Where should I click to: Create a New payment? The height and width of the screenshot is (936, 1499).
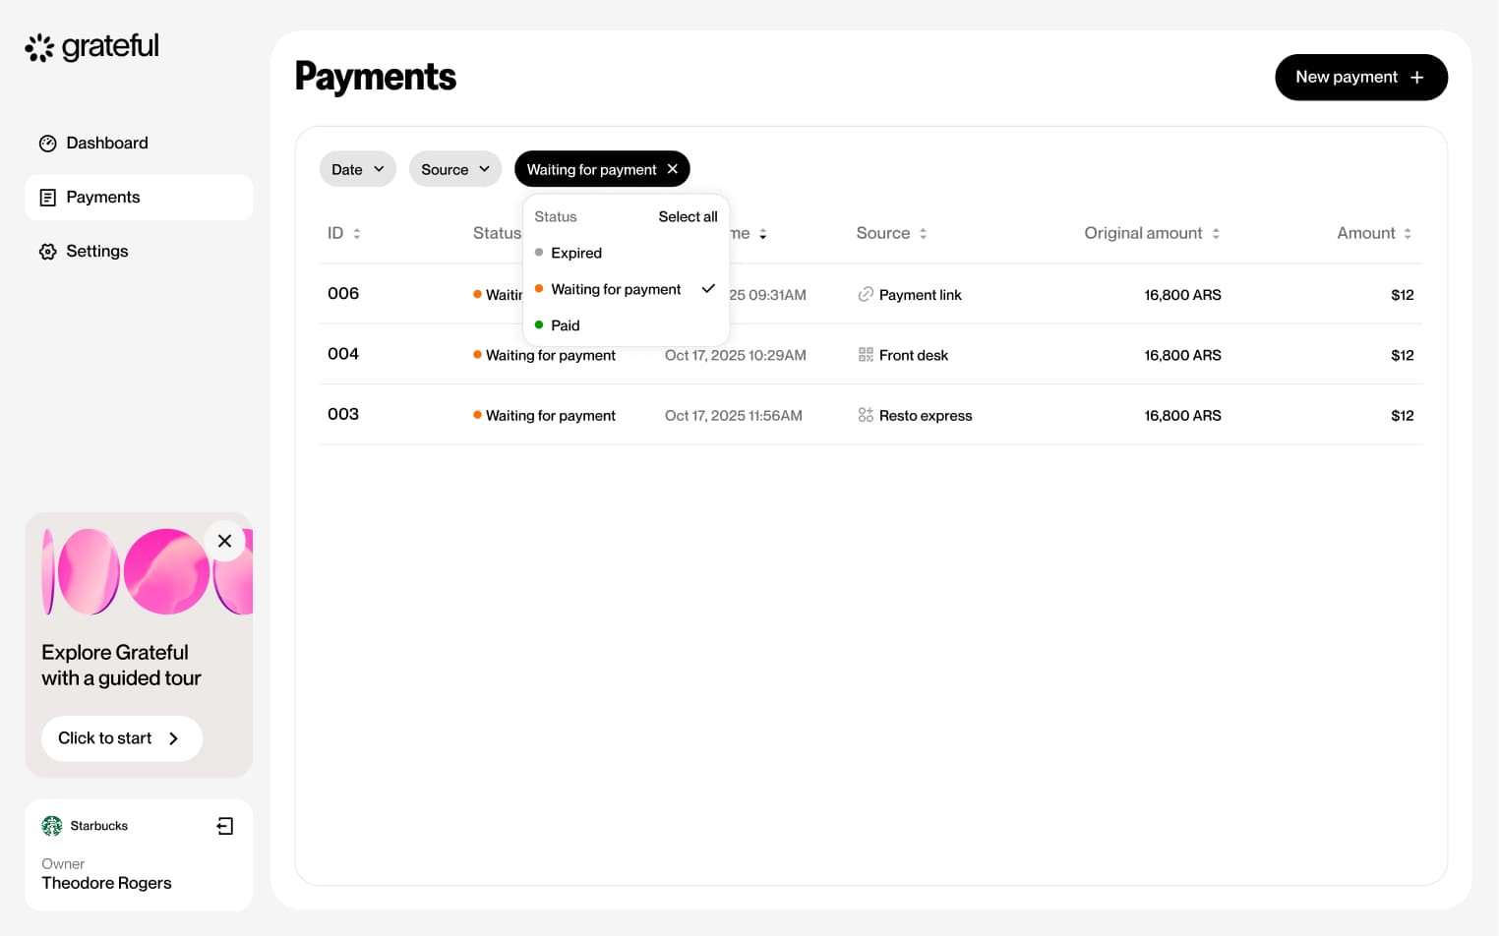[1360, 77]
